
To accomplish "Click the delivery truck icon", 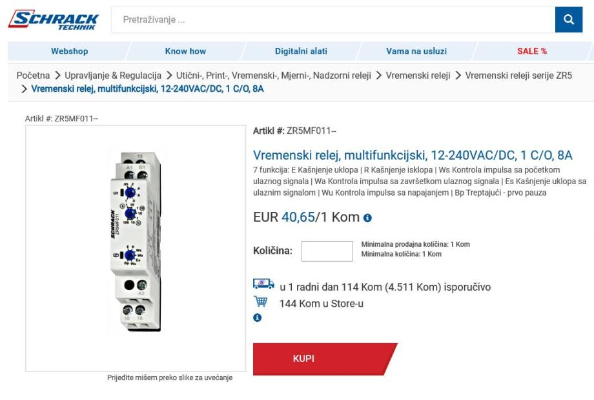I will (x=260, y=285).
